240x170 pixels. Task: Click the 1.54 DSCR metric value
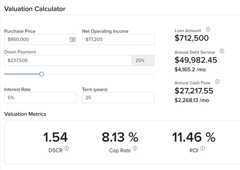(55, 137)
